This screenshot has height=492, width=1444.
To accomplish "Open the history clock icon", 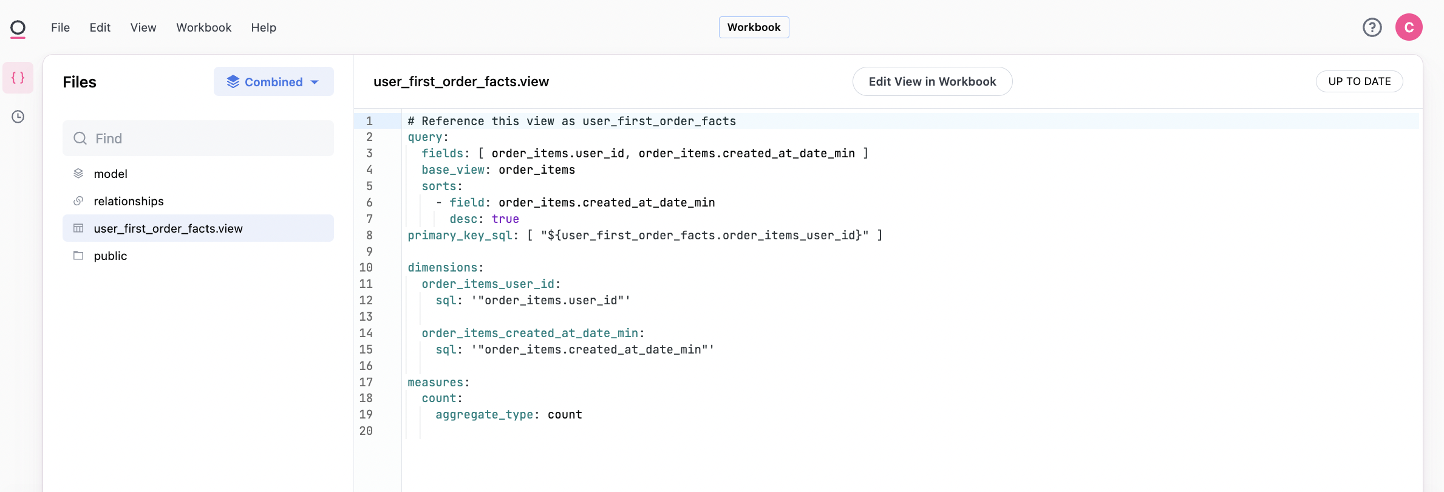I will (x=18, y=117).
